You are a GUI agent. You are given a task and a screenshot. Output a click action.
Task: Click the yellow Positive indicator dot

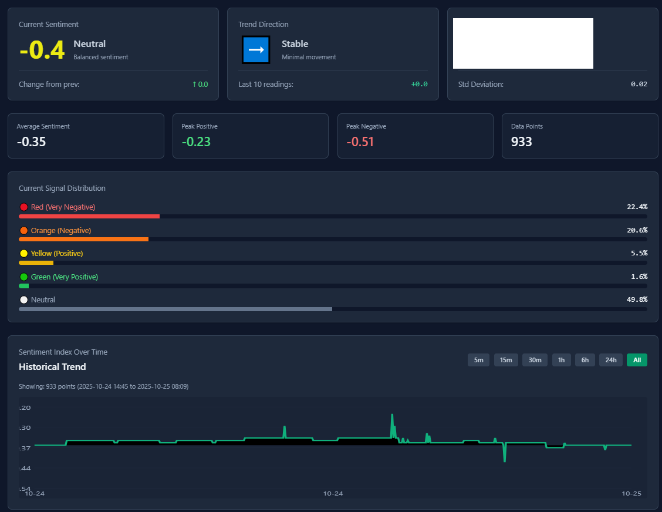23,254
